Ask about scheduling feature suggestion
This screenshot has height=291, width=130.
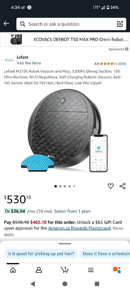click(x=105, y=253)
